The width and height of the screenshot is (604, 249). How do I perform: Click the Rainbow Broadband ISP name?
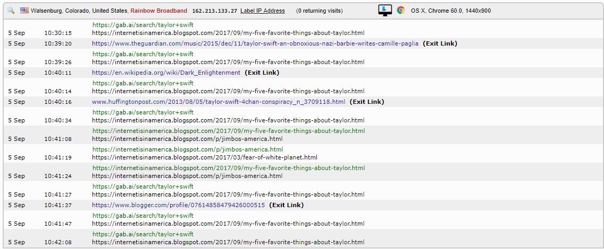(158, 11)
